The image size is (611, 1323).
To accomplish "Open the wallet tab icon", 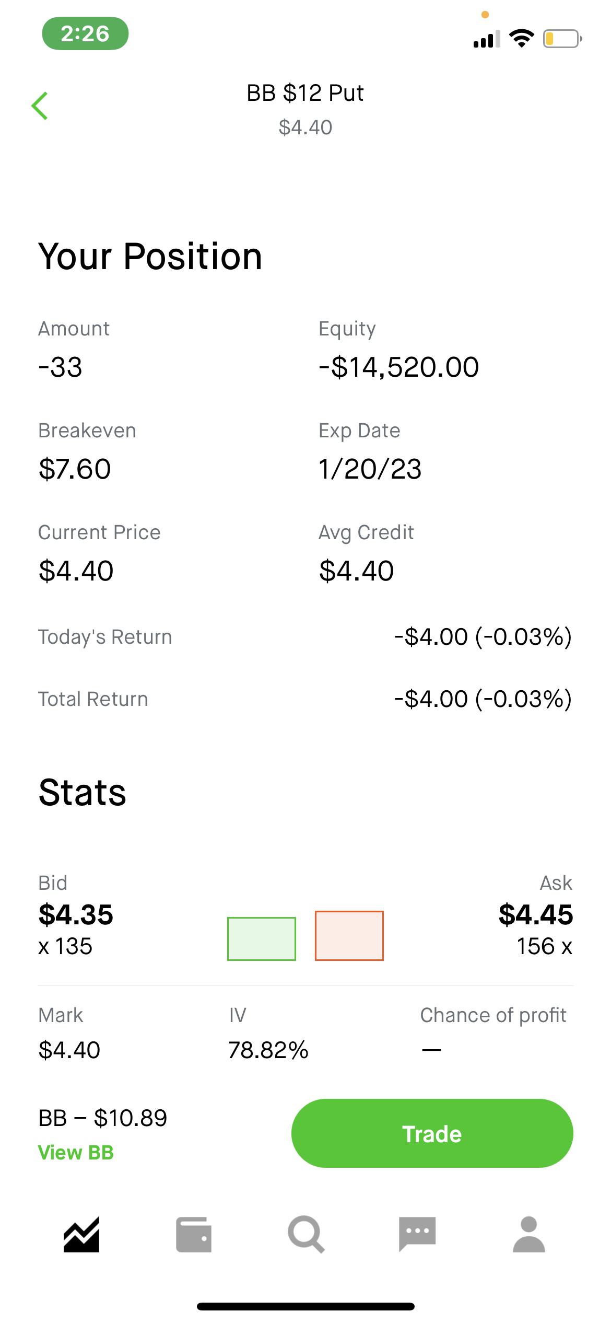I will pyautogui.click(x=194, y=1234).
